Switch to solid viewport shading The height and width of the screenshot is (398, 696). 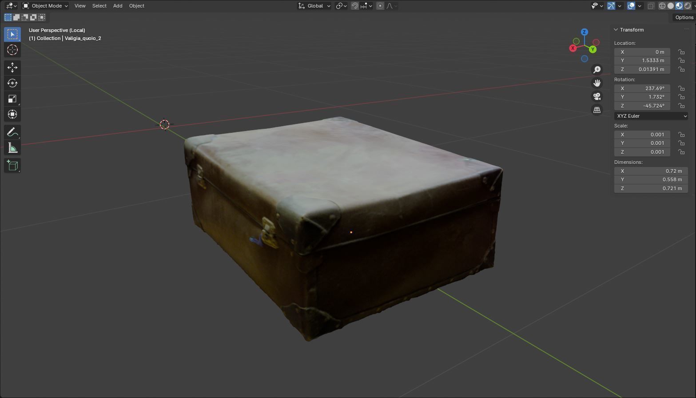tap(671, 6)
